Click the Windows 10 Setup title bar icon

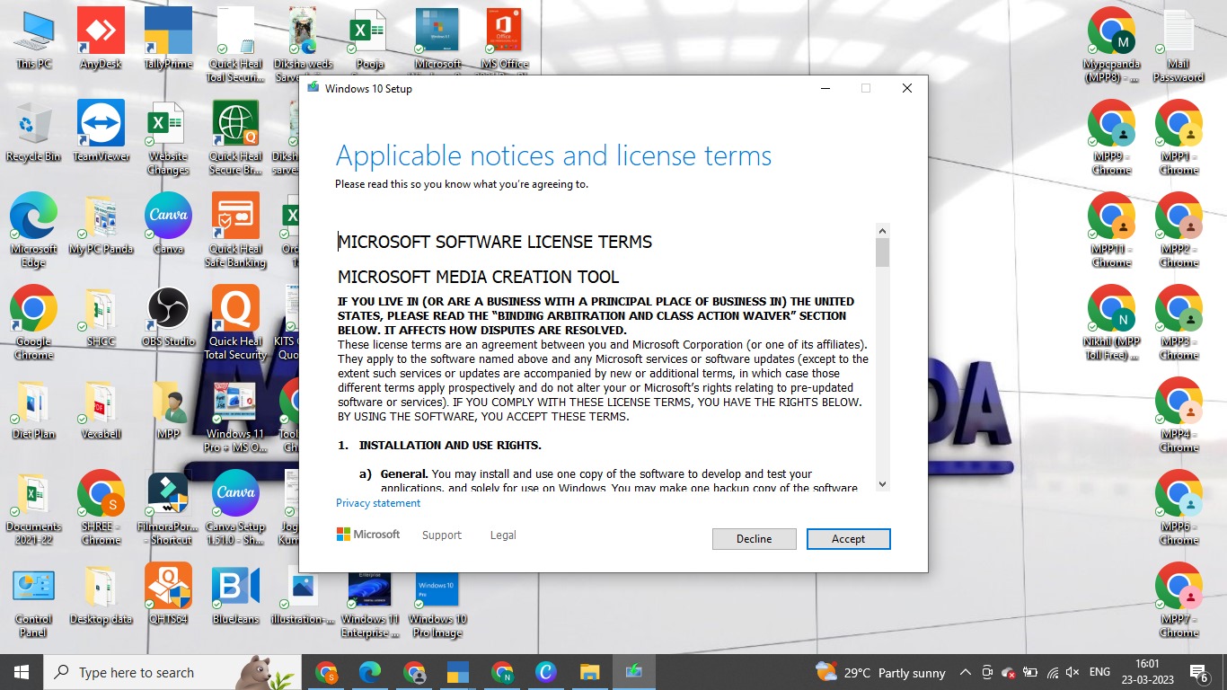(x=313, y=88)
